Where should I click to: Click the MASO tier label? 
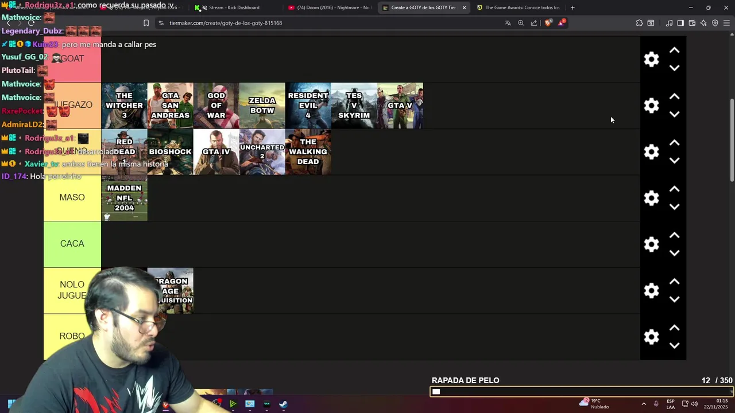(x=72, y=198)
